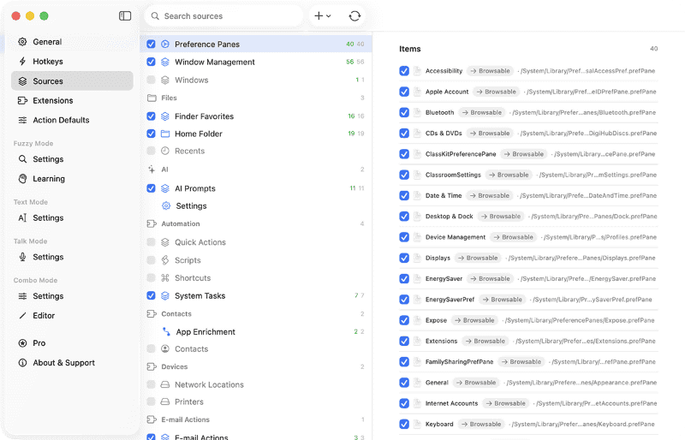Enable the Windows source checkbox
Screen dimensions: 685x440
pos(152,80)
